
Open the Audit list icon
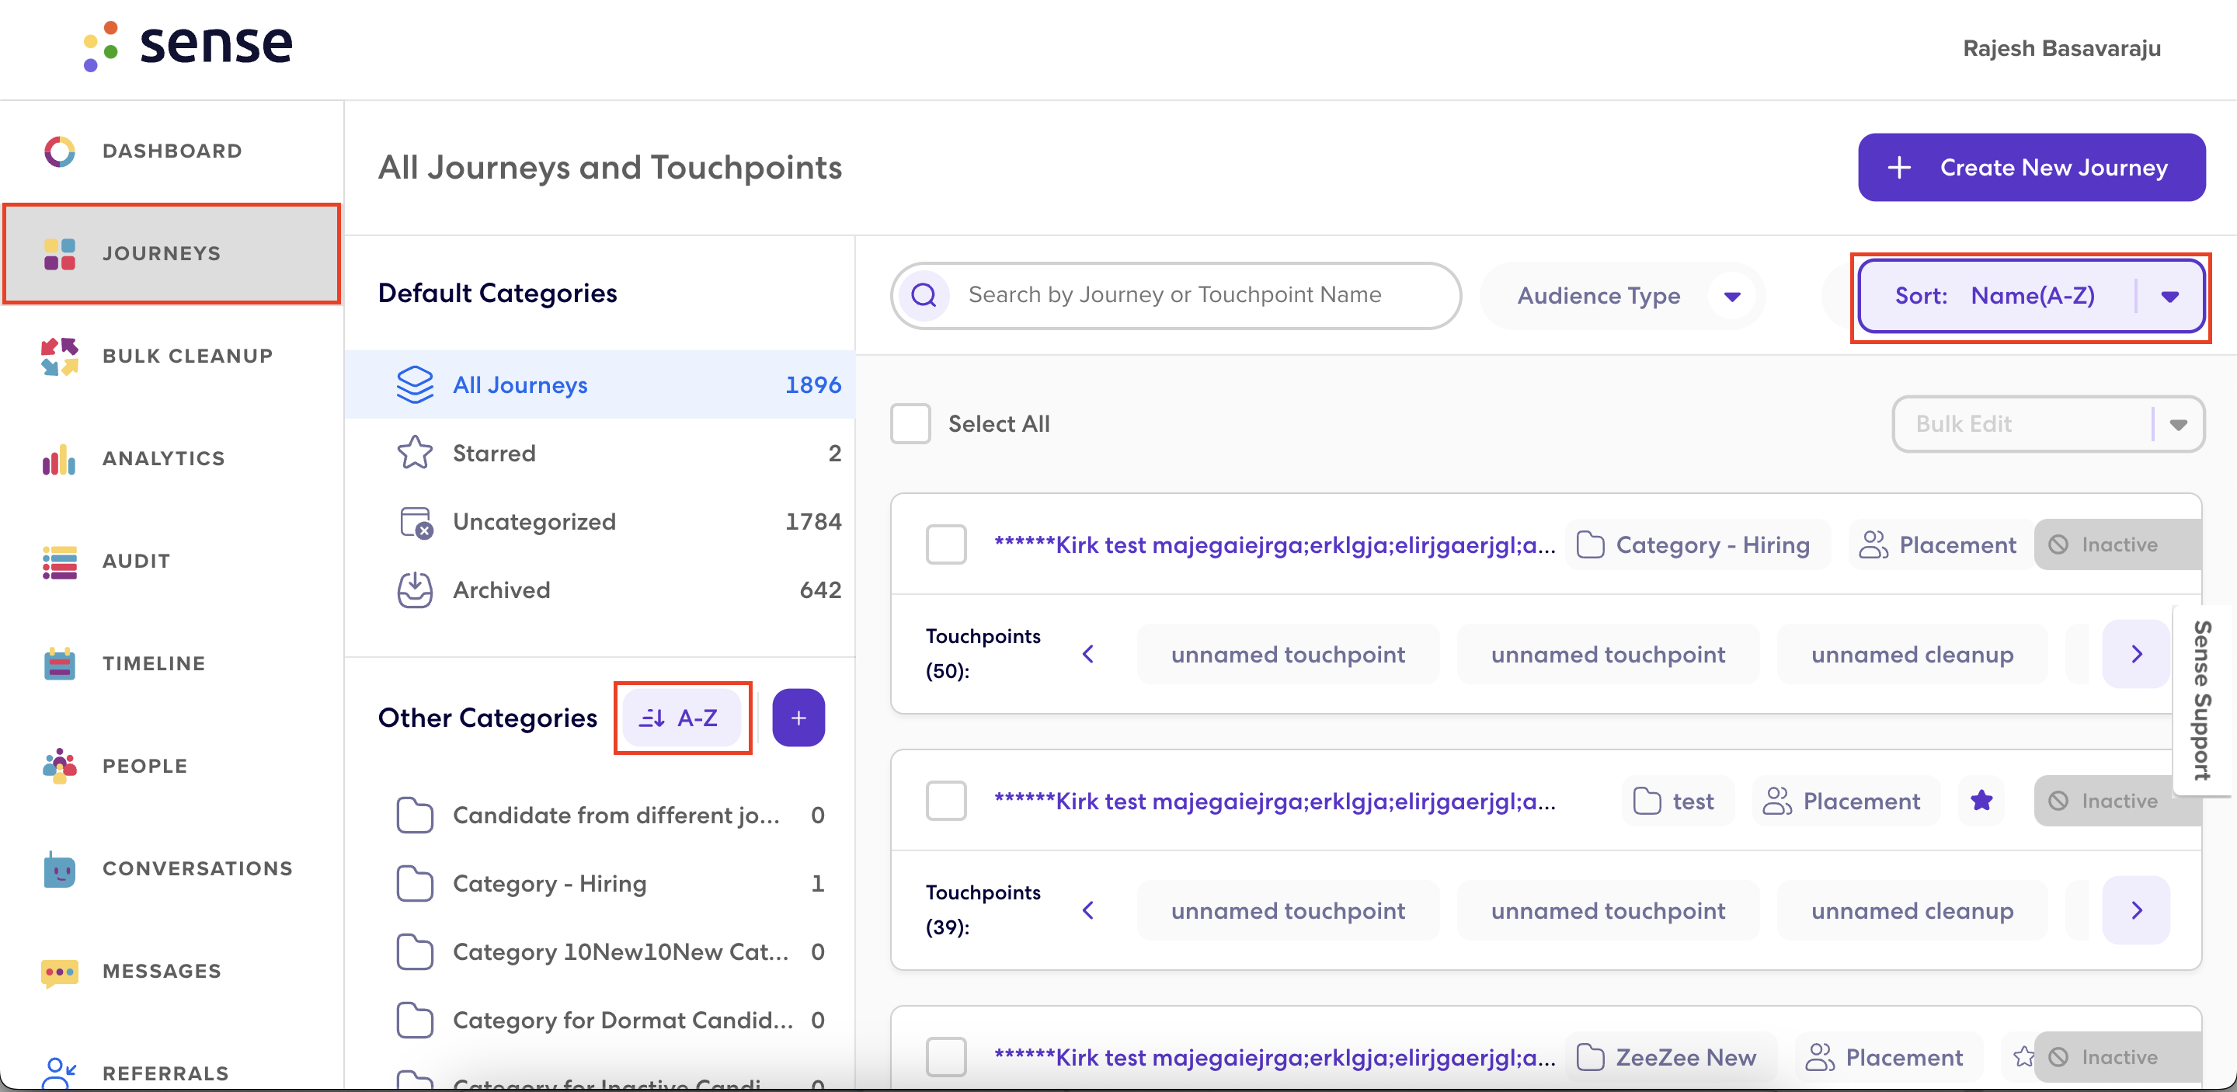point(59,562)
